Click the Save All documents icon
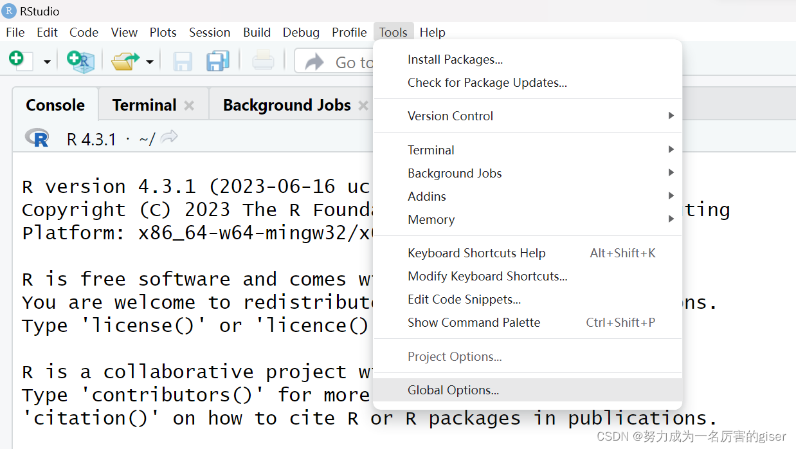796x449 pixels. point(218,61)
